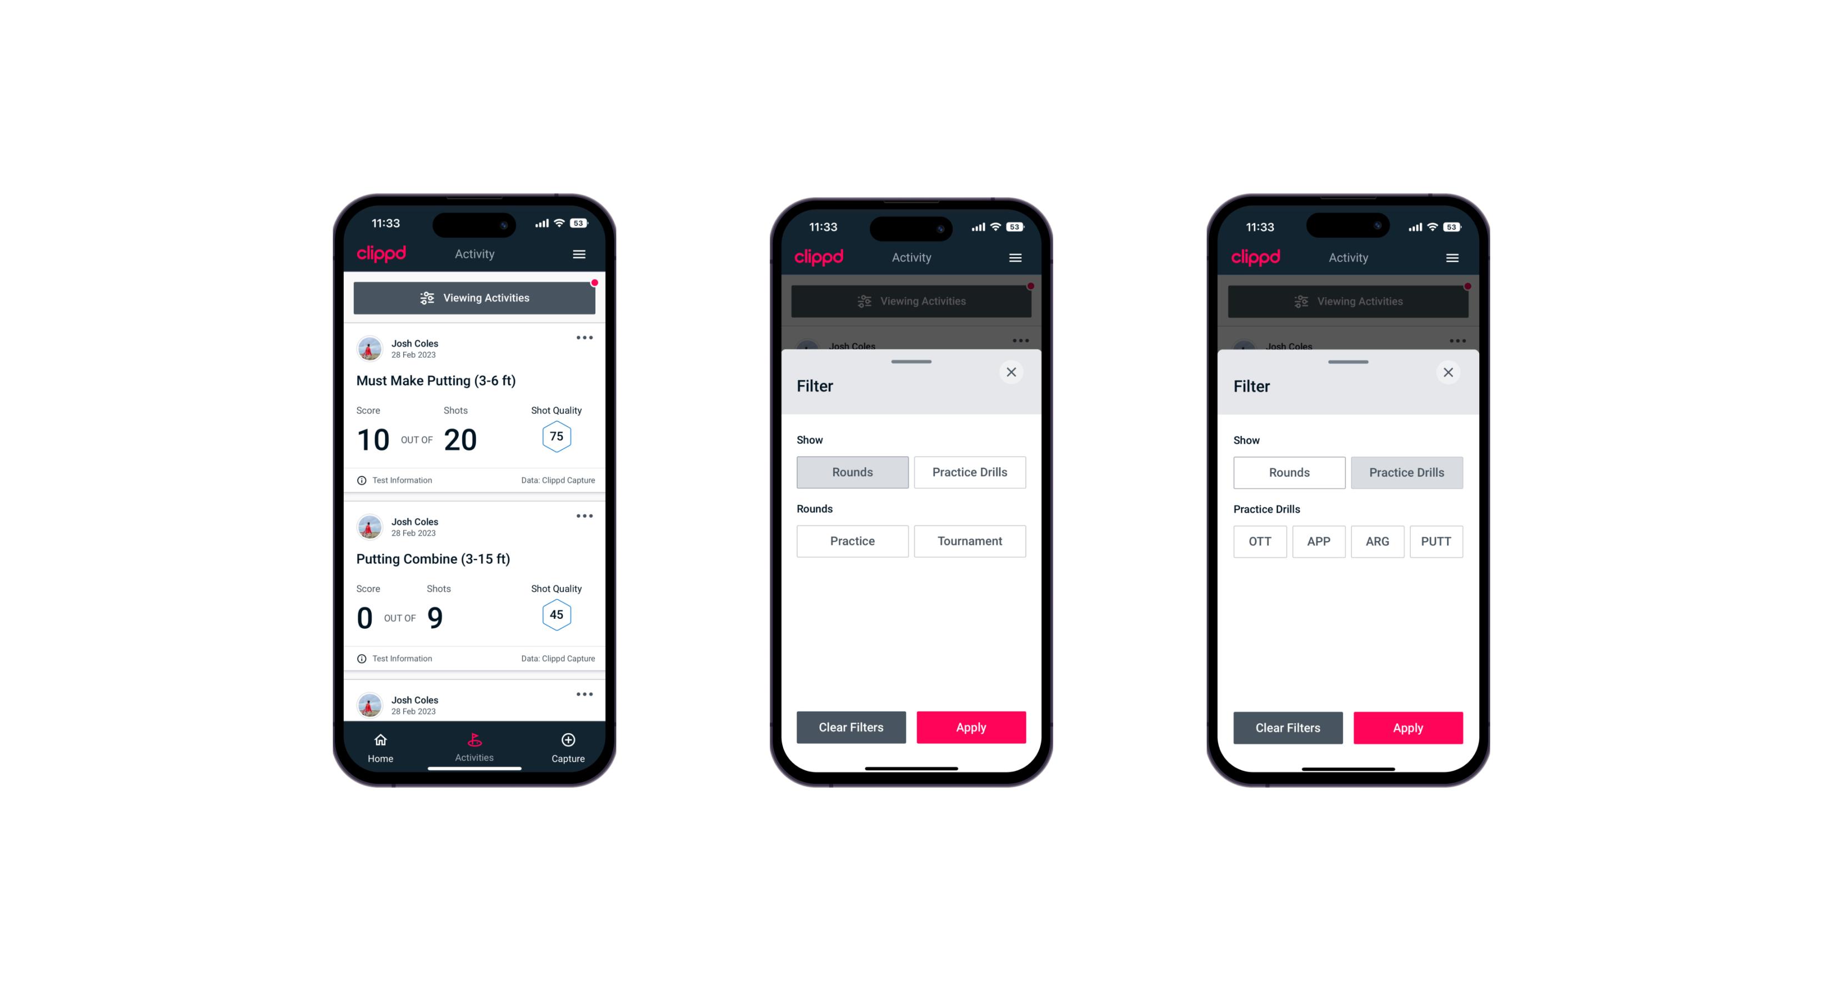
Task: Select the Tournament round filter option
Action: coord(969,540)
